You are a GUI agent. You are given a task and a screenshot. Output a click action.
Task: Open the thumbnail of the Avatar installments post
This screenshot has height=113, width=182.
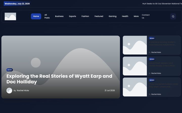135,45
